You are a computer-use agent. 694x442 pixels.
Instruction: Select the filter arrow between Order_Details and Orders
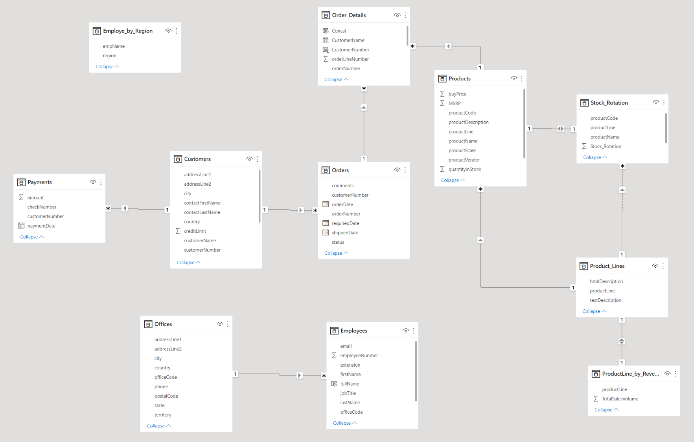pos(364,107)
